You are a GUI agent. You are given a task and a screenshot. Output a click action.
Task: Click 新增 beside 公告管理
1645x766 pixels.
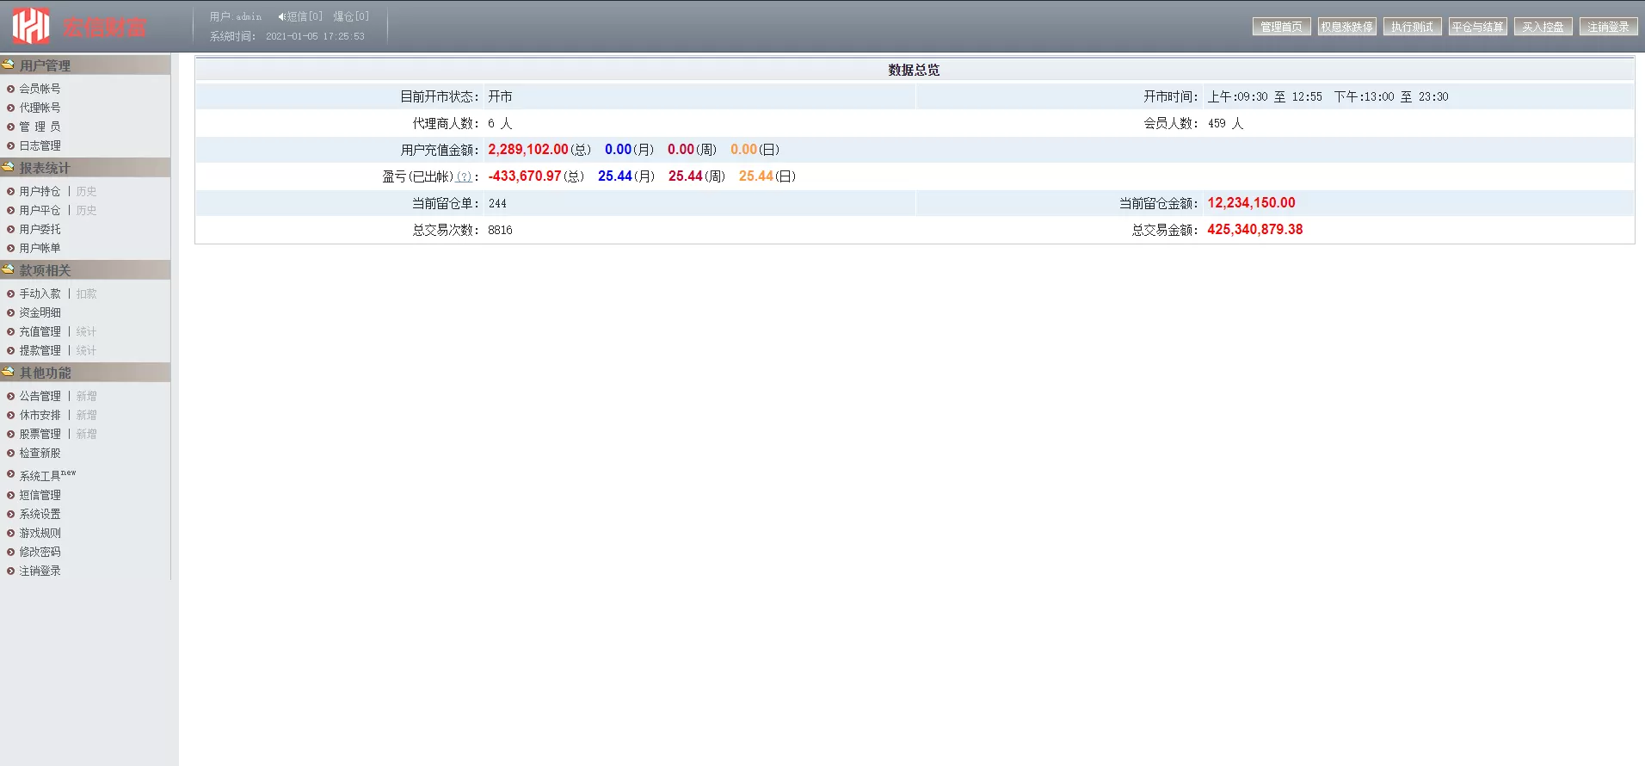[86, 396]
